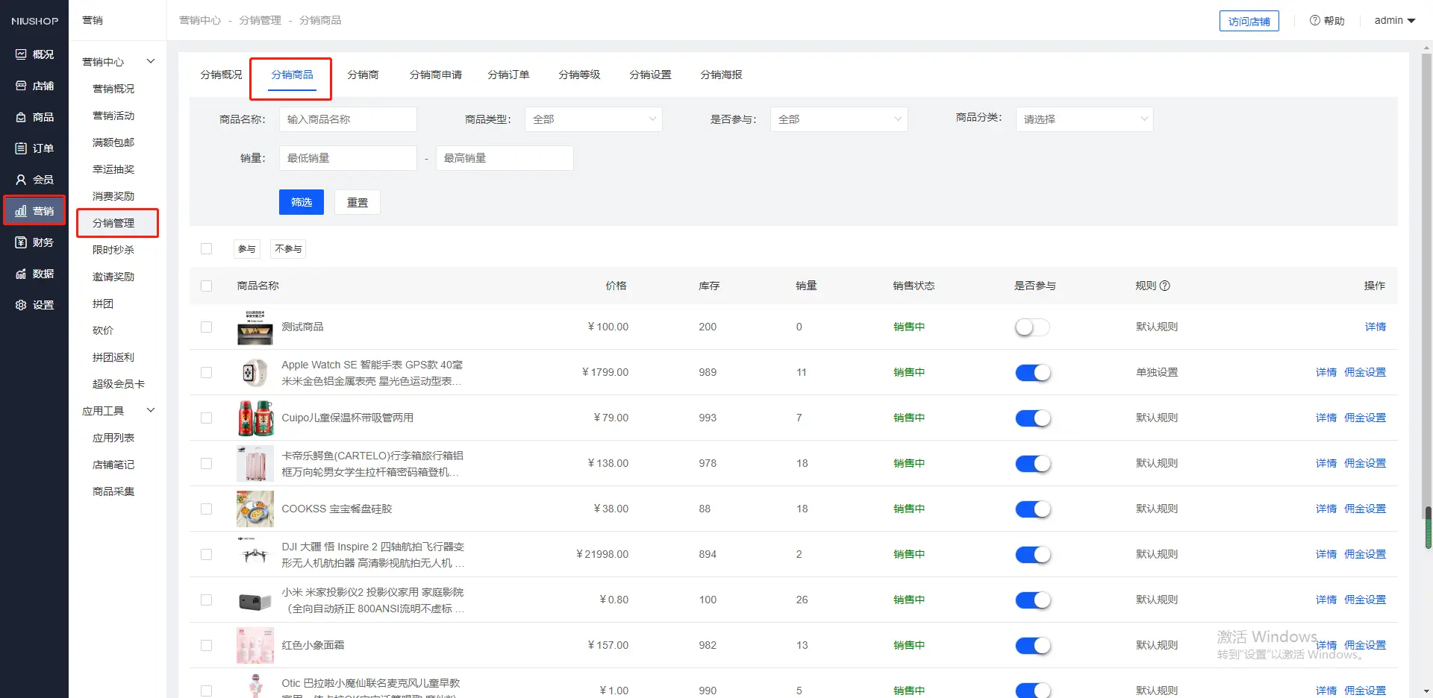
Task: Expand the 商品分类 dropdown
Action: pyautogui.click(x=1084, y=119)
